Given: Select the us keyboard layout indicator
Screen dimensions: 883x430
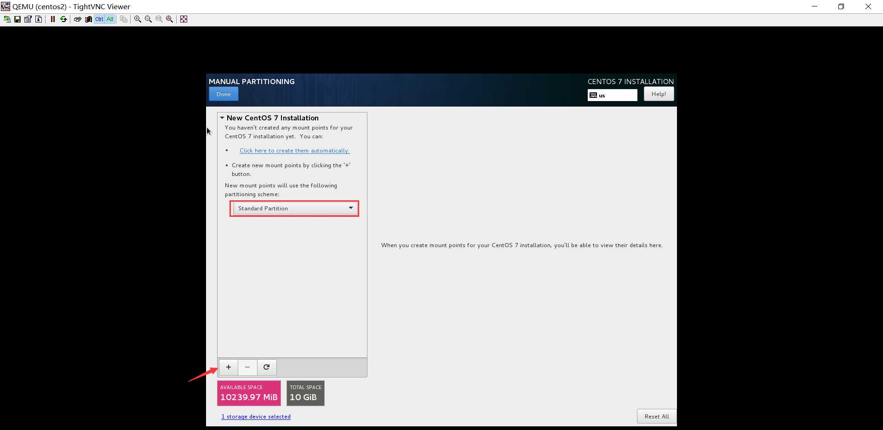Looking at the screenshot, I should coord(612,95).
